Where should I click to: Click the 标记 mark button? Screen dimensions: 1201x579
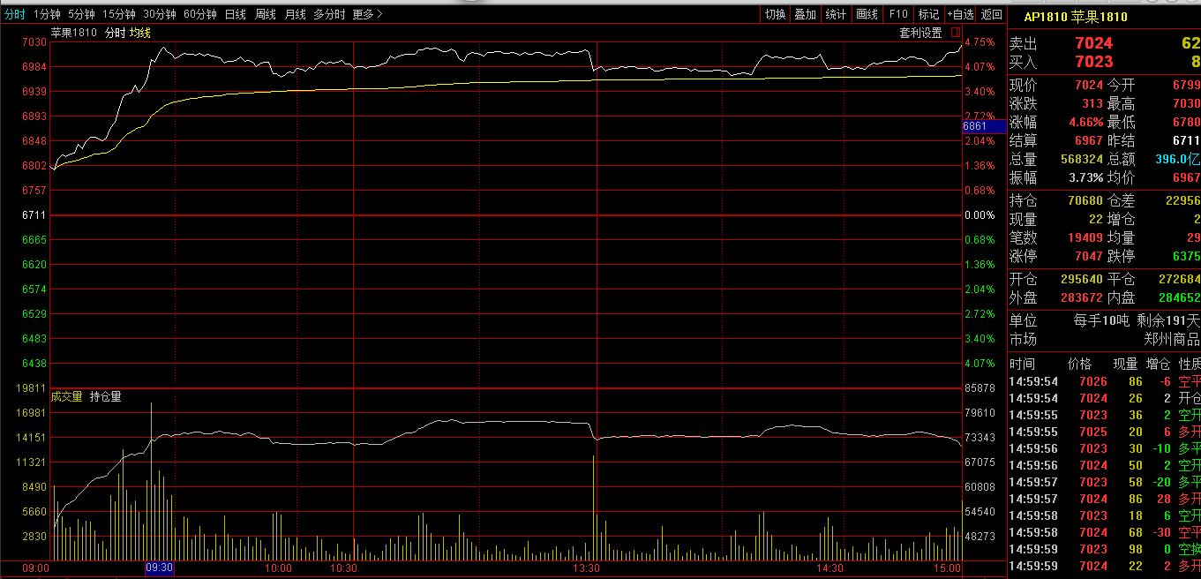[x=928, y=14]
